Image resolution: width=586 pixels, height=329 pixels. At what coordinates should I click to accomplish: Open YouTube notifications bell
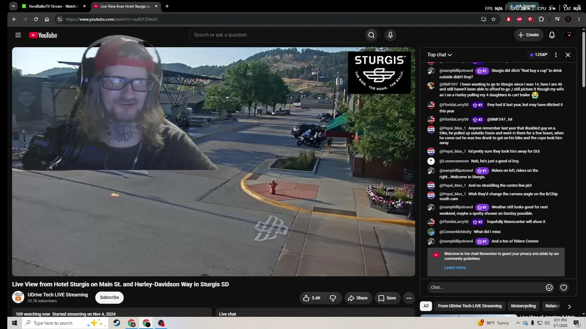pos(552,35)
